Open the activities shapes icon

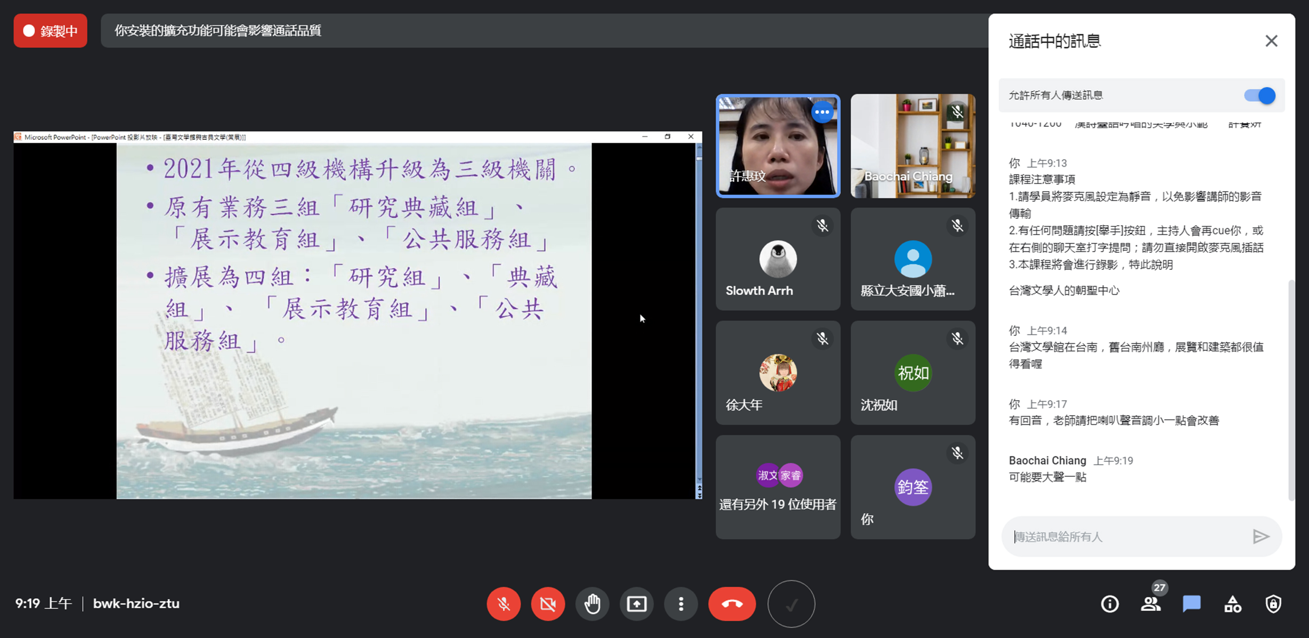click(x=1232, y=604)
